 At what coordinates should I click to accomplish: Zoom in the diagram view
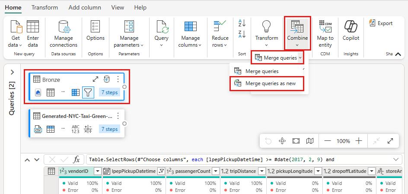pyautogui.click(x=359, y=141)
